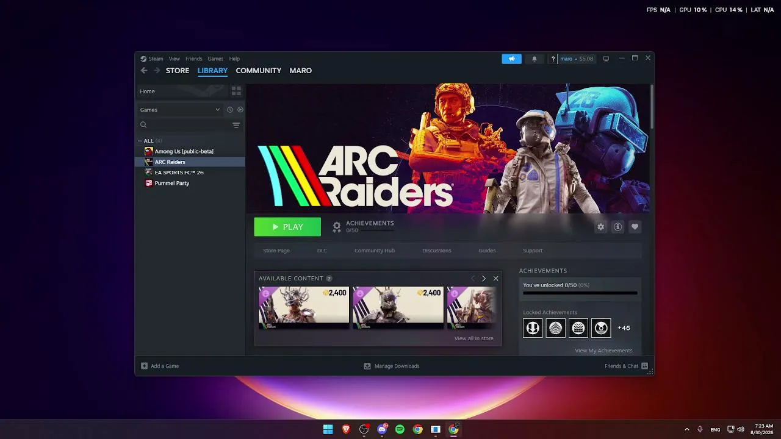Open the Achievements 0/50 summary by Play
Screen dimensions: 781x439
[363, 227]
